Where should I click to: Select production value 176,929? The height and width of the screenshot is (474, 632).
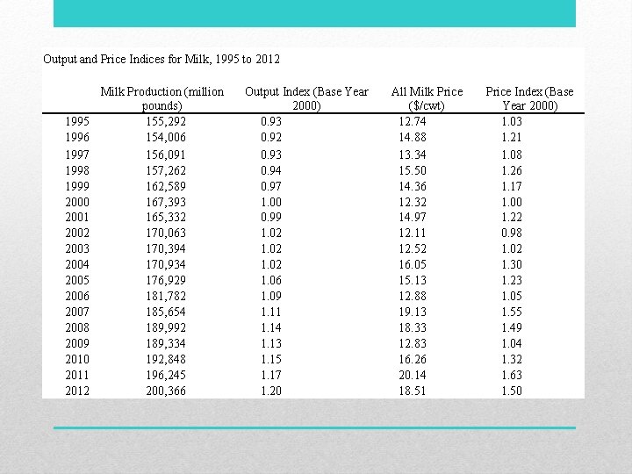pos(166,280)
